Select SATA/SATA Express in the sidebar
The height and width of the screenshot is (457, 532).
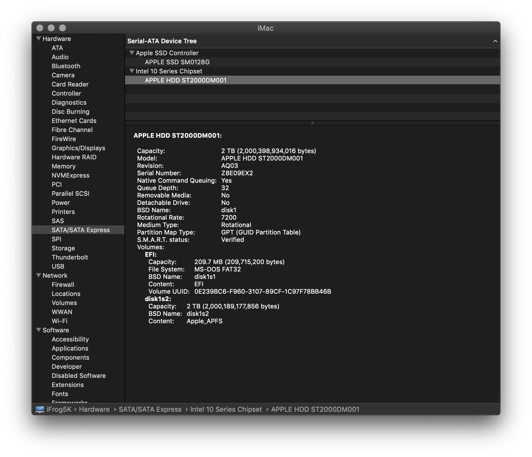tap(78, 230)
